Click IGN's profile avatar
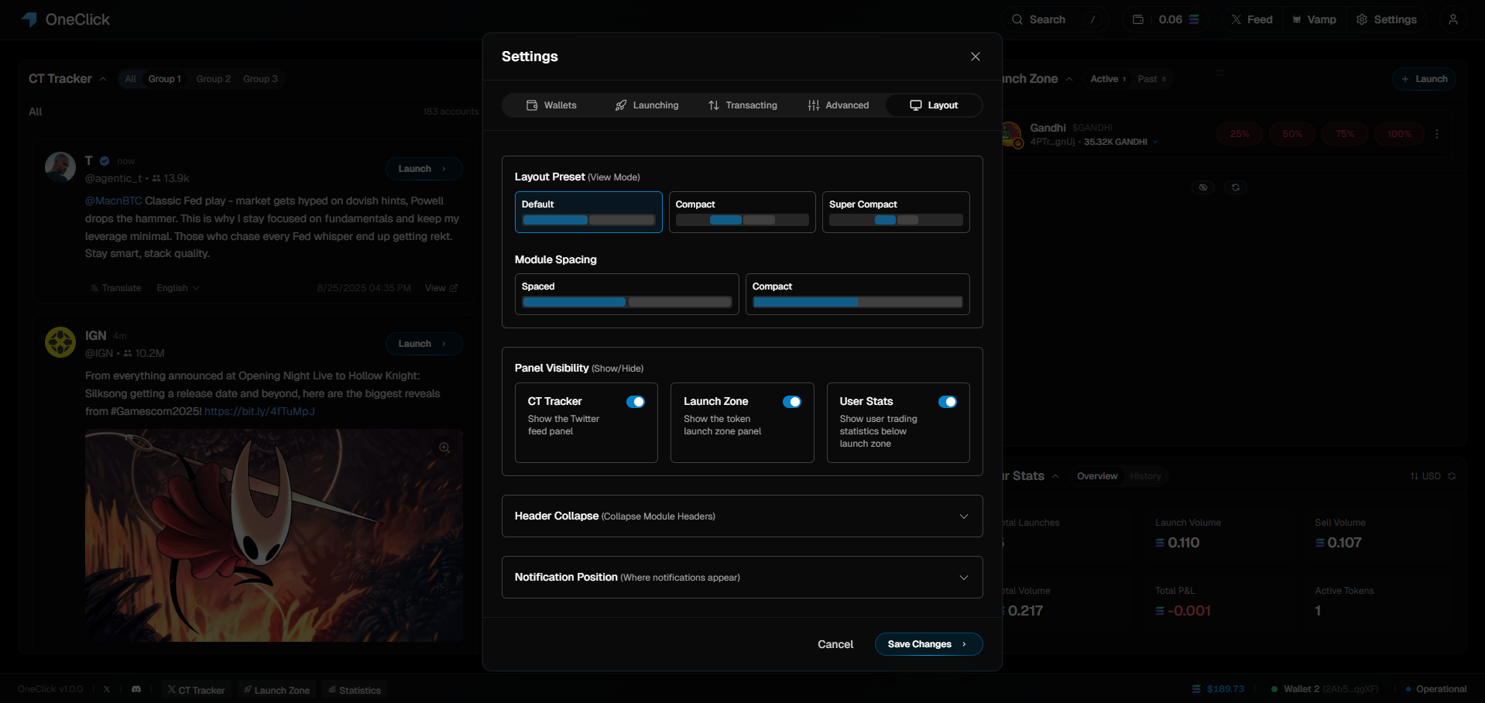Viewport: 1485px width, 703px height. click(60, 342)
